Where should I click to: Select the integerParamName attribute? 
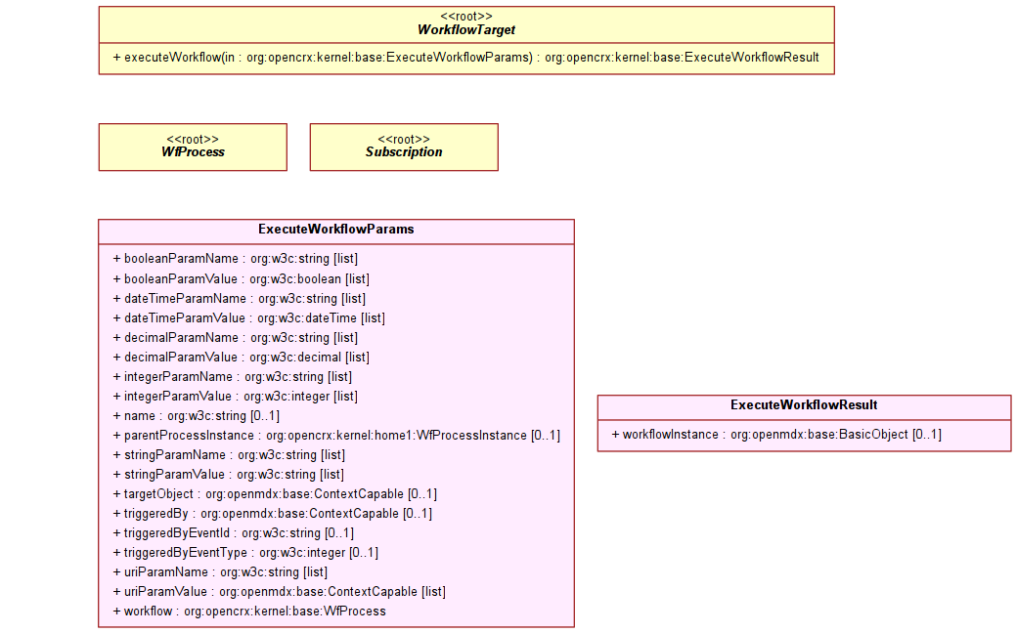click(233, 377)
